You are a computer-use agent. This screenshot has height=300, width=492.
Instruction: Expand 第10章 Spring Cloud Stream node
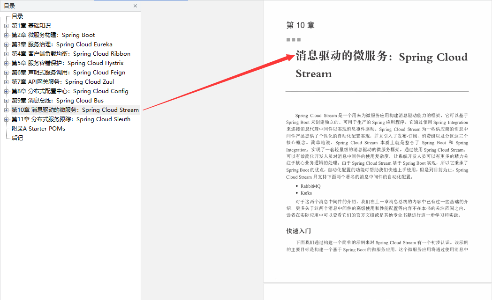click(6, 110)
